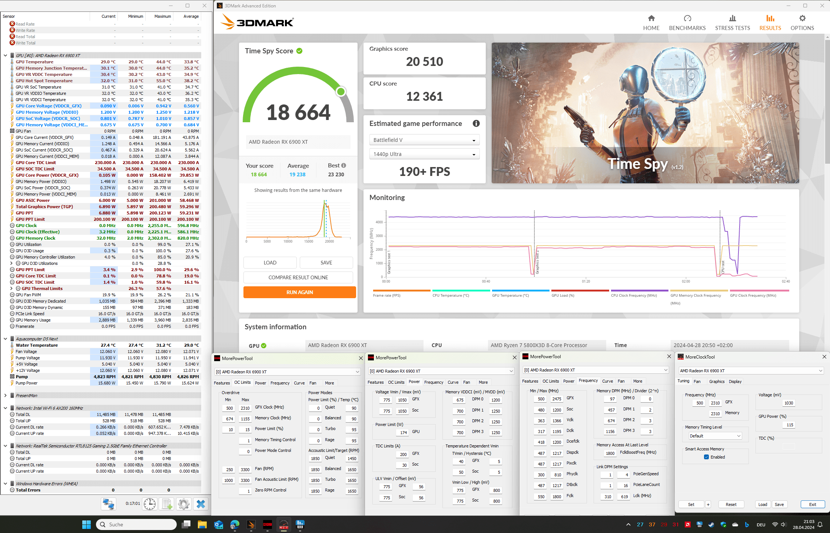This screenshot has height=533, width=830.
Task: Select Curve tab in rightmost MorePowerTool window
Action: point(608,381)
